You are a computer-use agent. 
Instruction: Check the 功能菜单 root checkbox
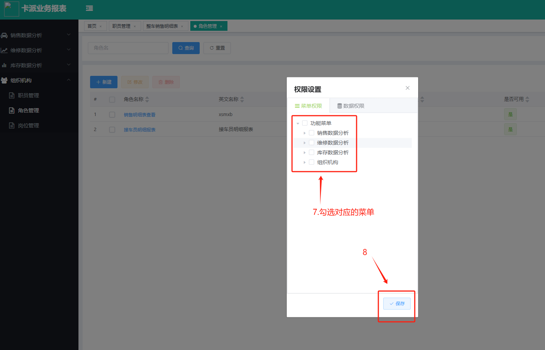click(305, 123)
